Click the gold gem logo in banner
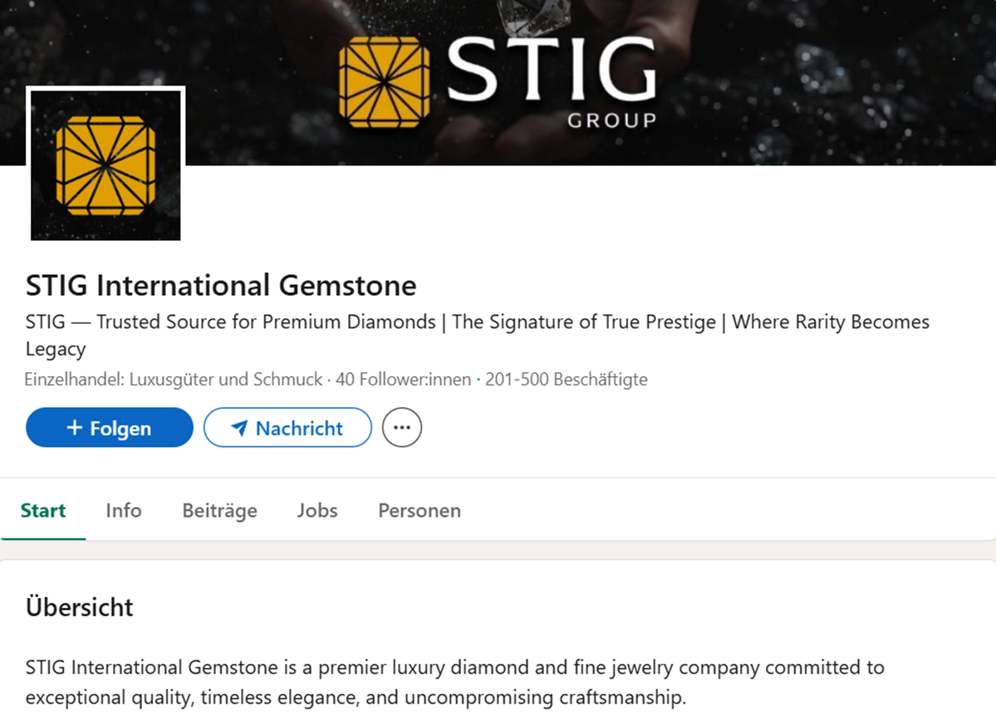The image size is (996, 722). point(385,82)
